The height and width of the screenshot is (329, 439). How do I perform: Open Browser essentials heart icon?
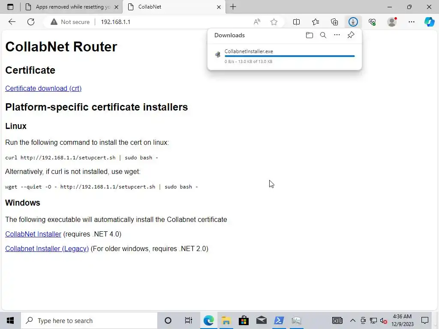coord(372,22)
